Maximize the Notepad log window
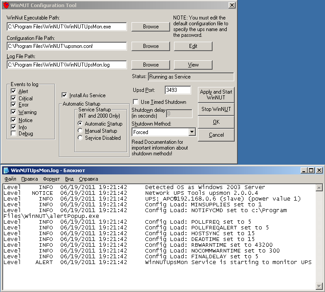This screenshot has height=292, width=325. pyautogui.click(x=311, y=170)
